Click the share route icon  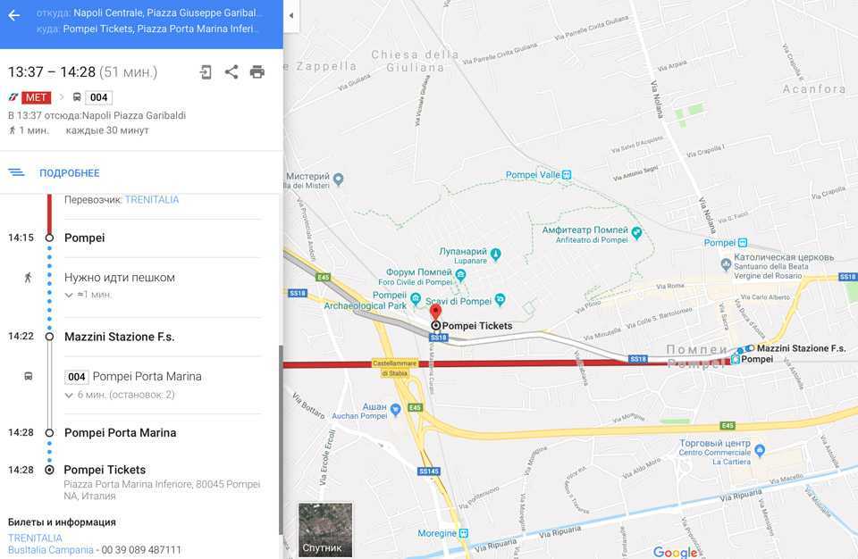(x=231, y=71)
